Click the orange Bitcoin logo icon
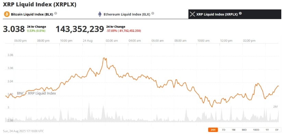 click(7, 14)
